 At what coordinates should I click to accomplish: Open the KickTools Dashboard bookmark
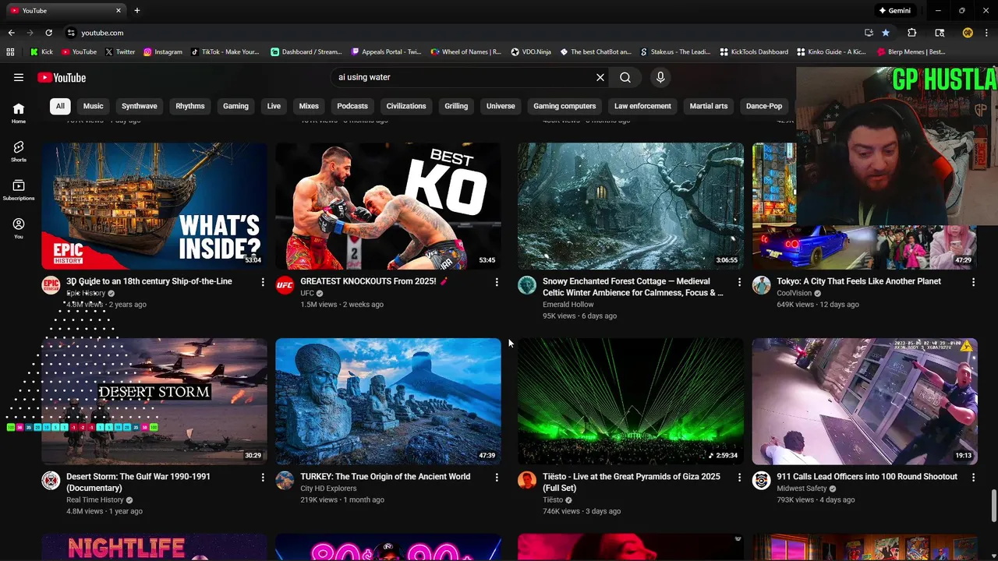754,52
